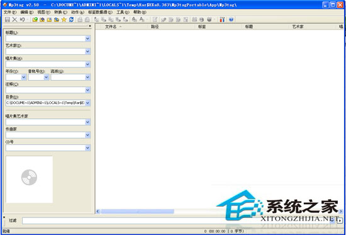Click the Remove tag X icon
Viewport: 346px width, 235px height.
coord(14,20)
